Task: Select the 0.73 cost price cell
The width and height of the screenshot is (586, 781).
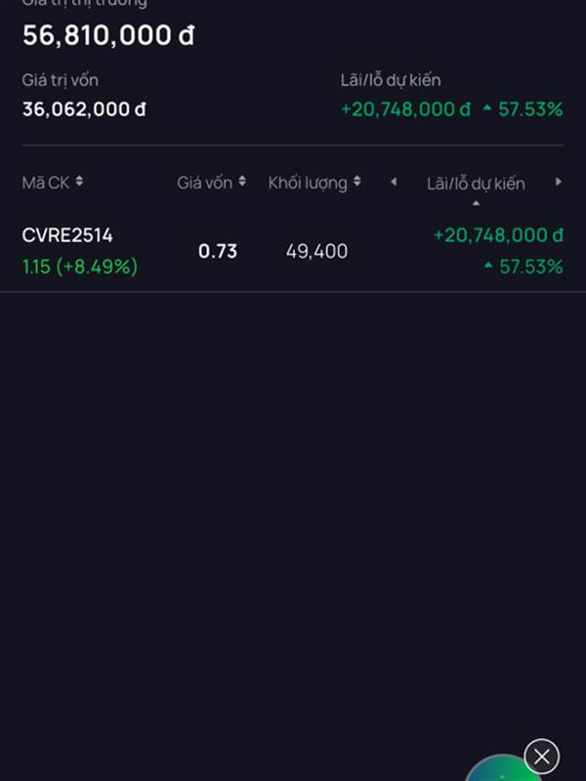Action: click(x=218, y=251)
